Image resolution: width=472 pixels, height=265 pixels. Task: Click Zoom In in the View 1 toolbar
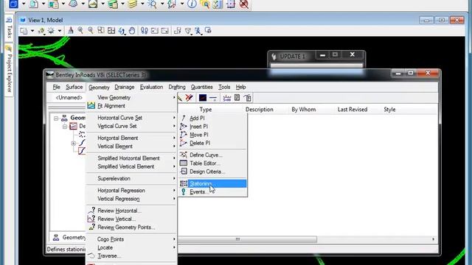click(x=80, y=30)
